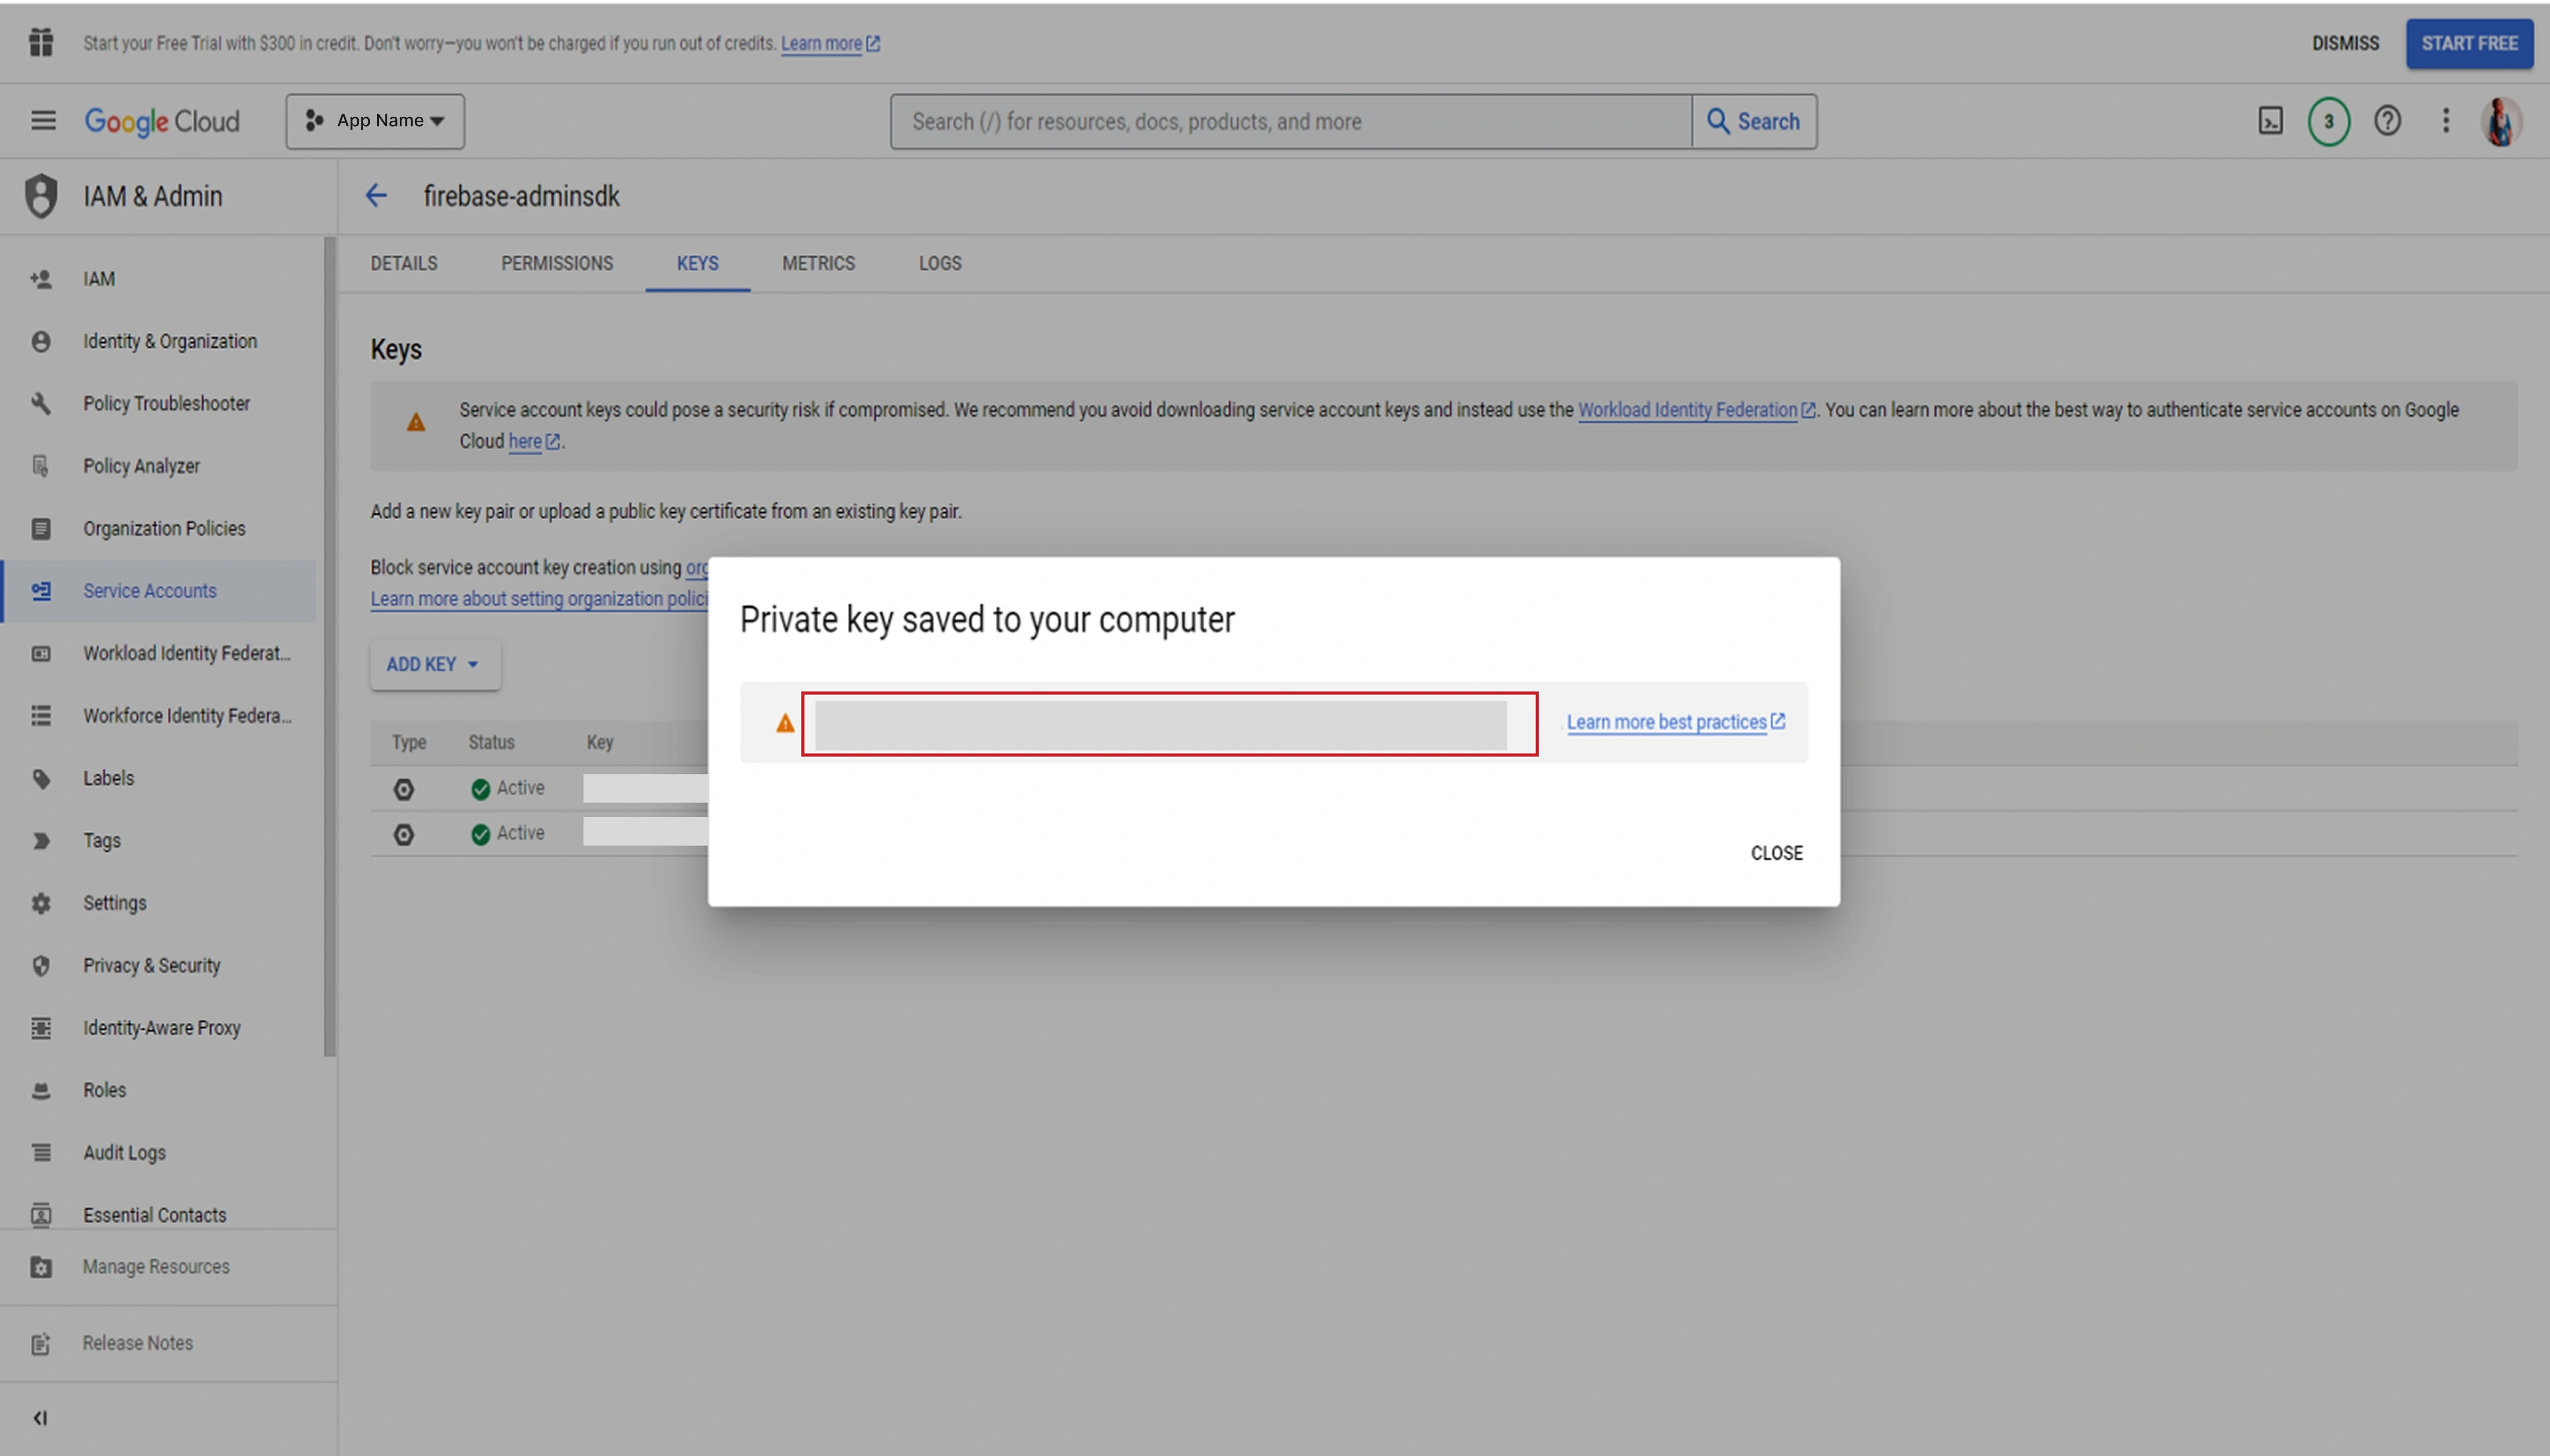Open Release Notes sidebar item
2550x1456 pixels.
tap(168, 1343)
